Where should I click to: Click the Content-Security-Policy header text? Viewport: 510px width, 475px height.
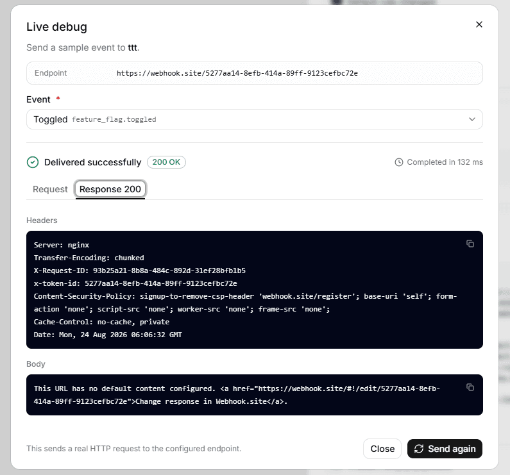pos(245,303)
